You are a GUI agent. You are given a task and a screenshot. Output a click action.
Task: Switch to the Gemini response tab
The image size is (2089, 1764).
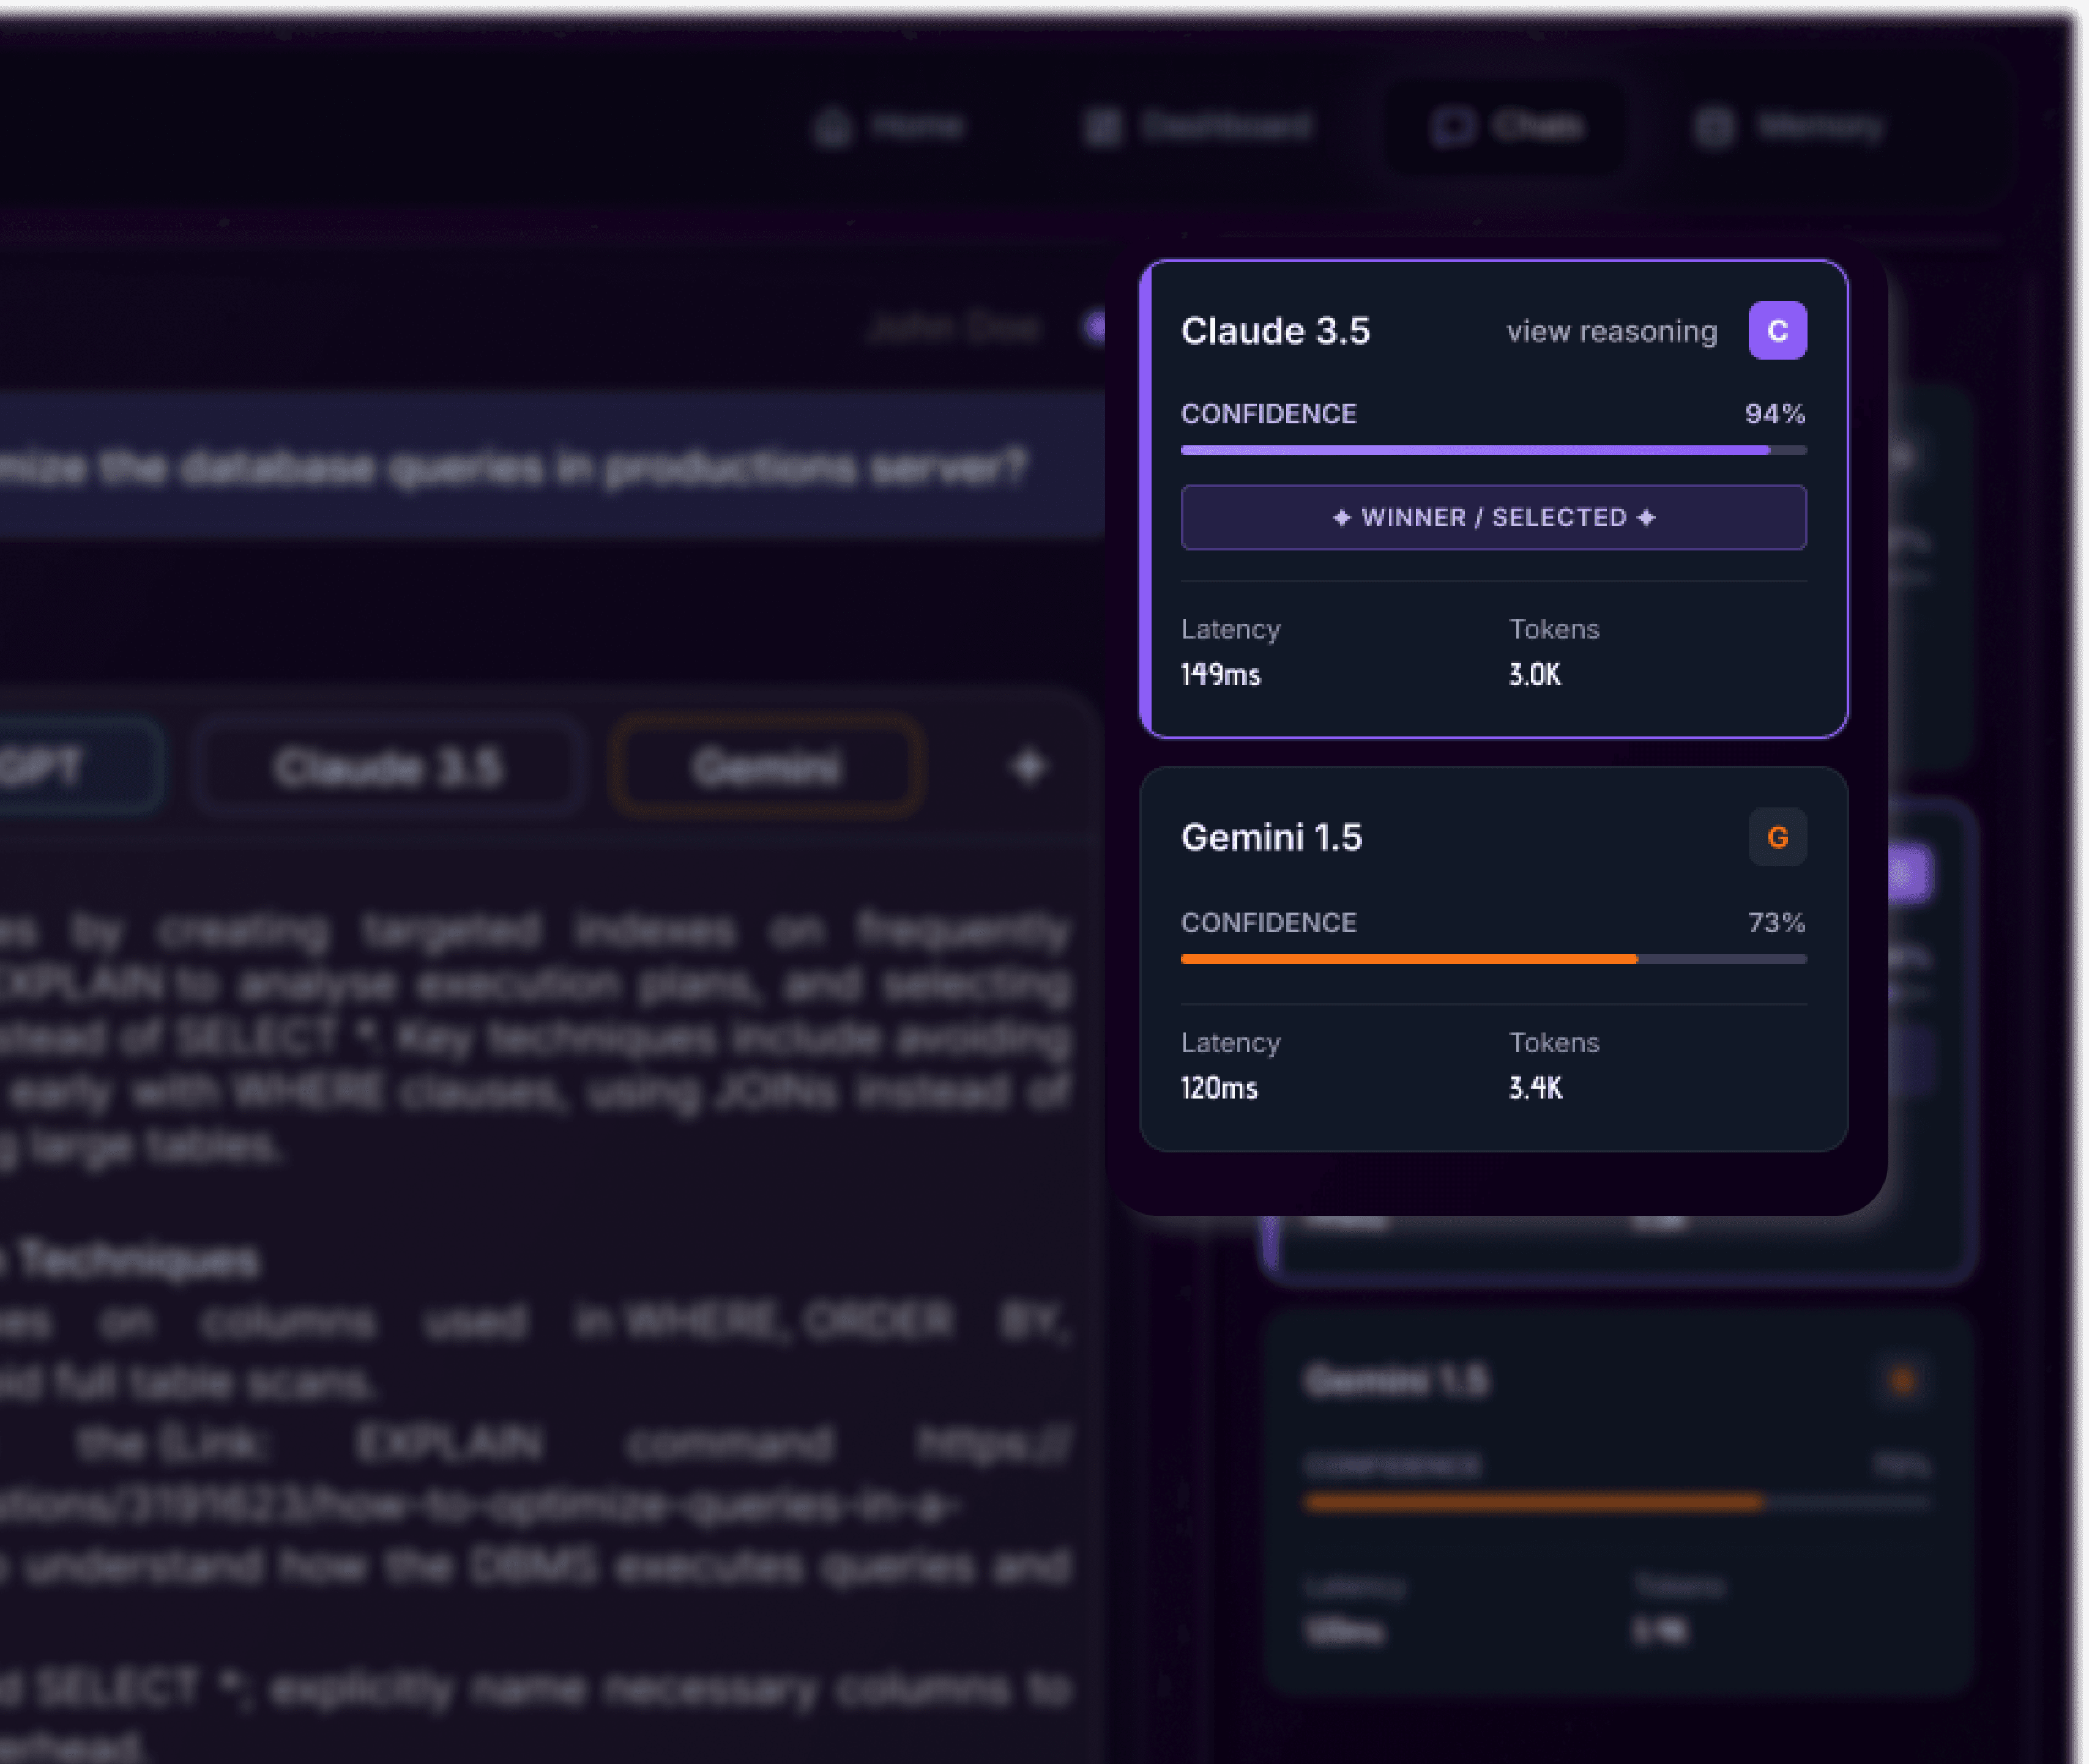click(766, 767)
